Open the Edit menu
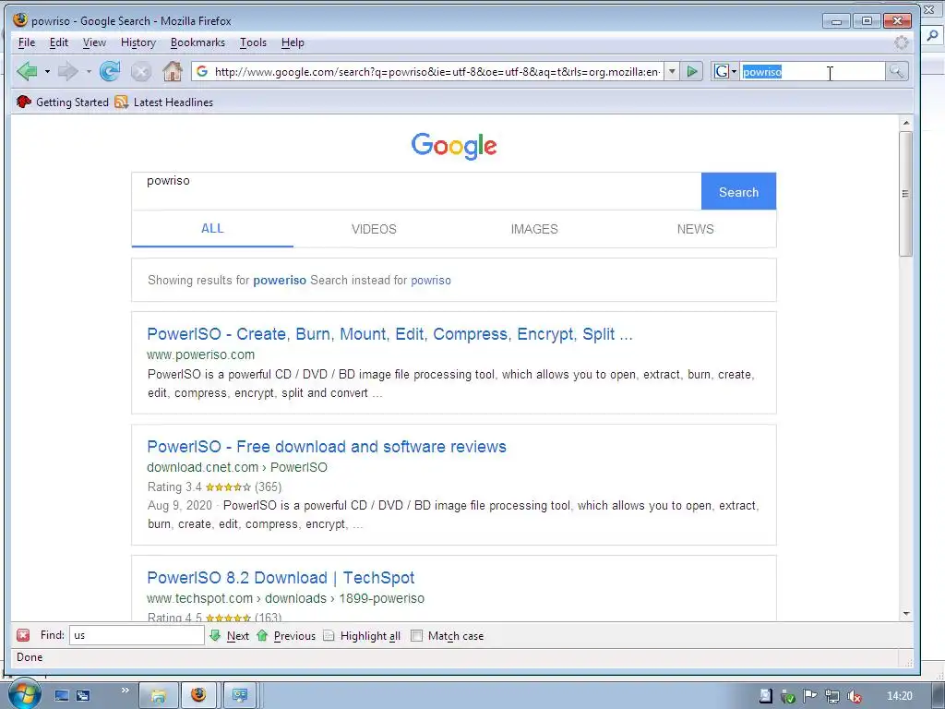Image resolution: width=945 pixels, height=709 pixels. pyautogui.click(x=58, y=42)
